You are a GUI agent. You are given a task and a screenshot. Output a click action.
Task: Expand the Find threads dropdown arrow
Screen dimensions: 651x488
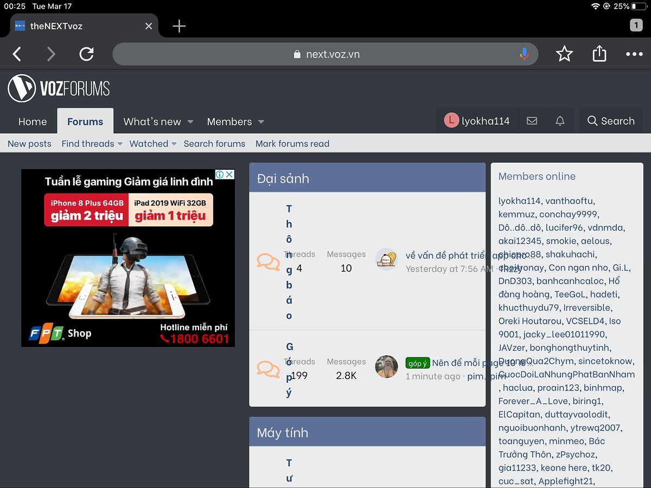pyautogui.click(x=120, y=144)
